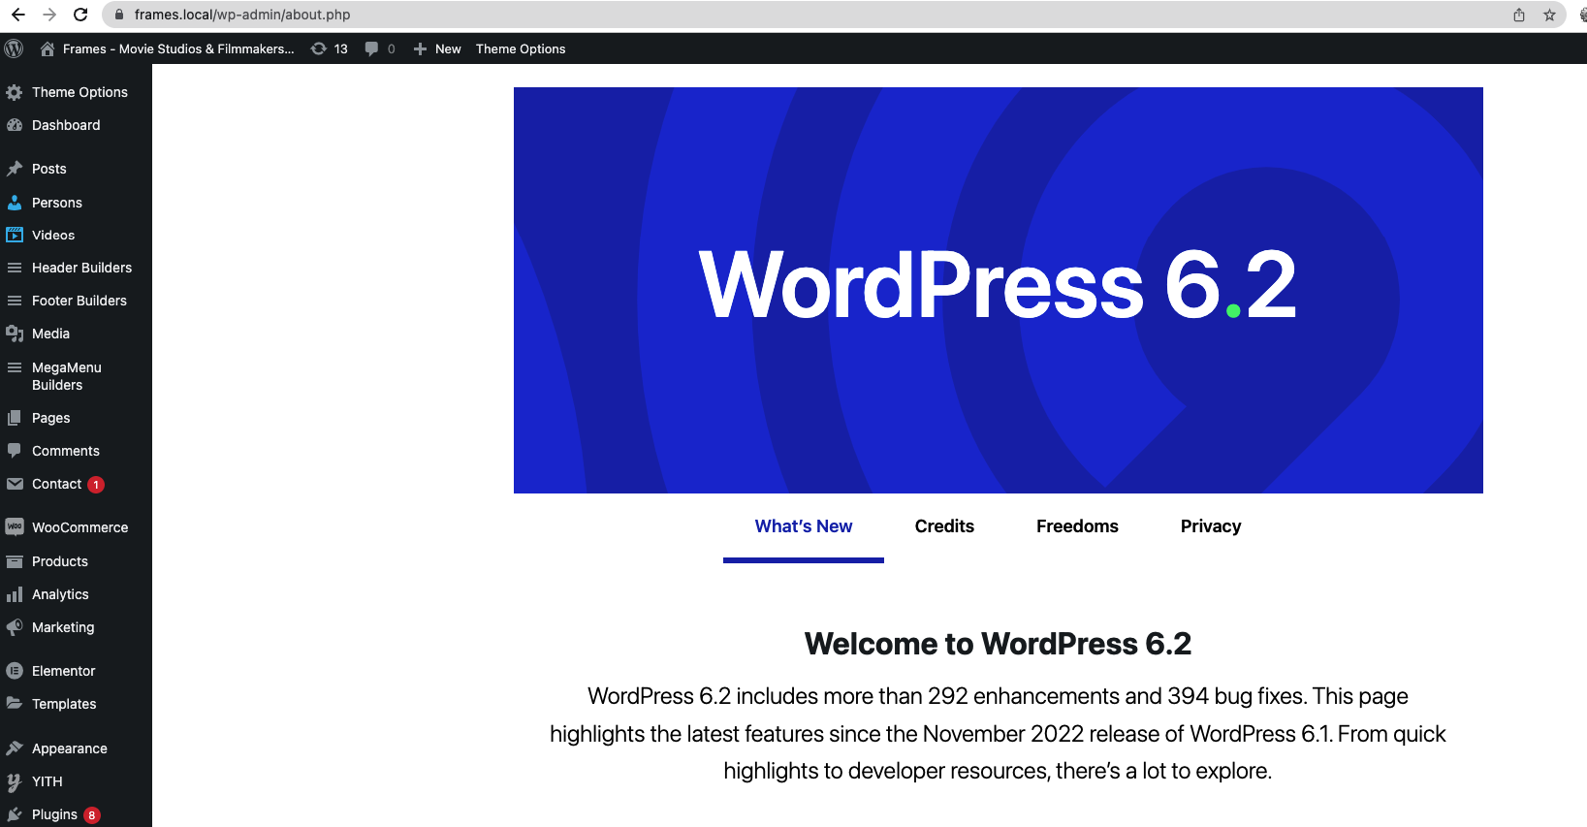Open the WooCommerce menu item
1587x827 pixels.
pos(79,527)
